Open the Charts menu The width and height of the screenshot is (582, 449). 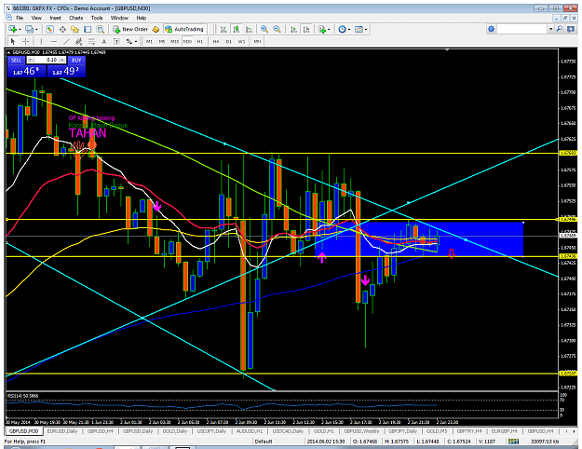tap(76, 18)
